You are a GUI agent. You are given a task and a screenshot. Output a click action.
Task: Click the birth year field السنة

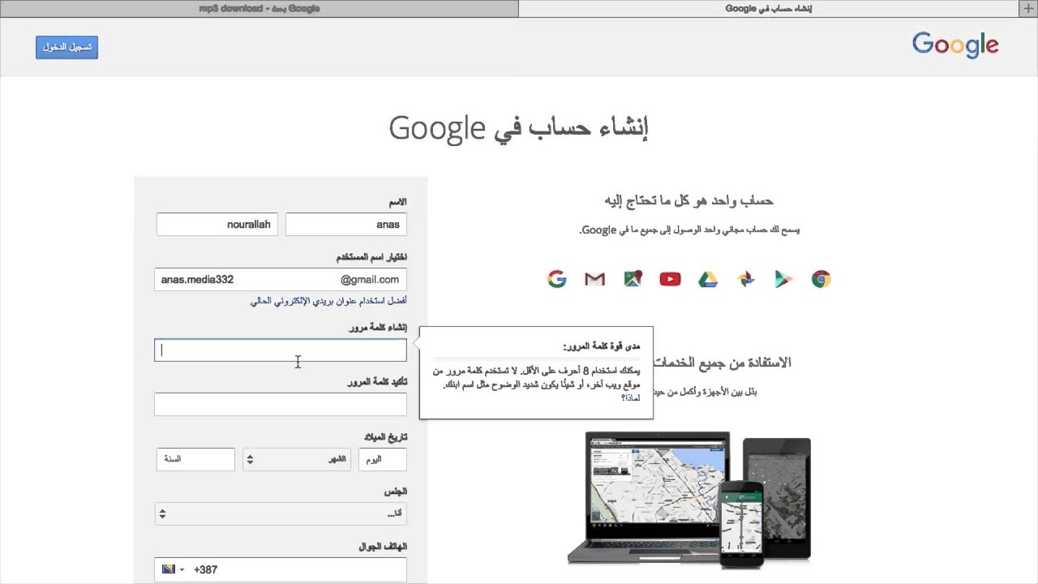[195, 459]
